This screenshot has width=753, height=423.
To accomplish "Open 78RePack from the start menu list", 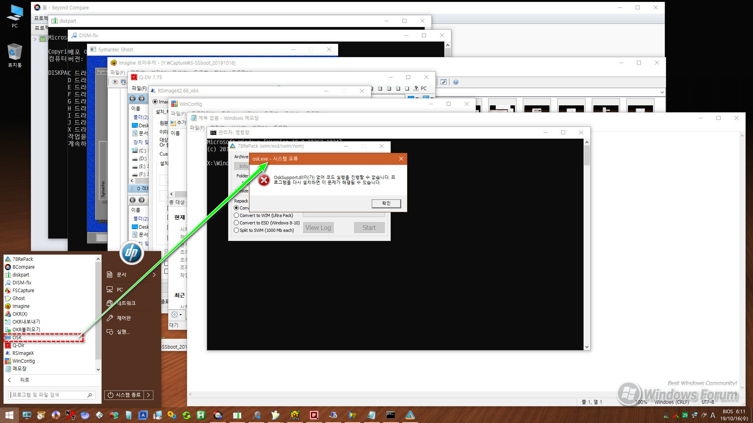I will coord(22,259).
